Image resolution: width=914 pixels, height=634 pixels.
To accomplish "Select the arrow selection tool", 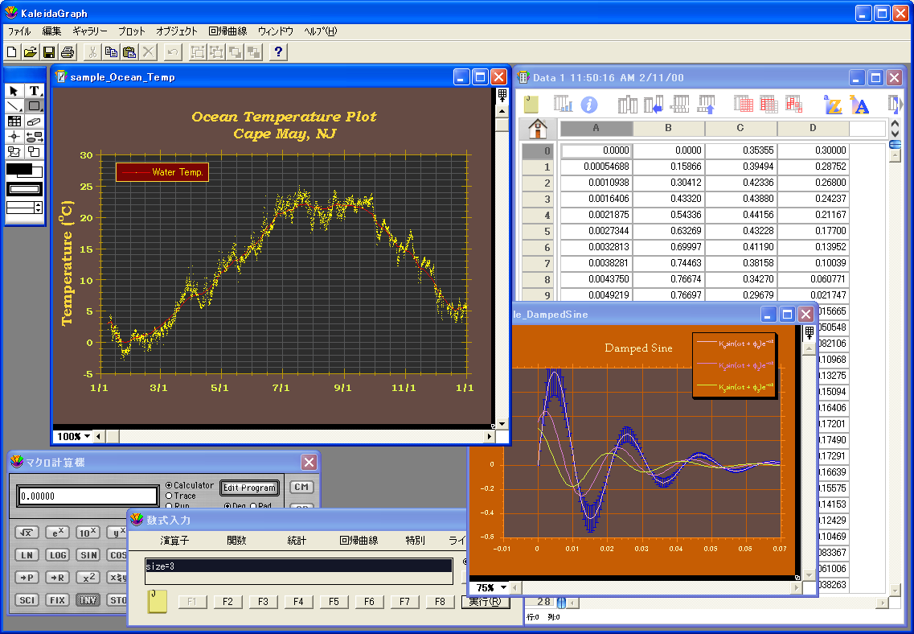I will [x=14, y=91].
